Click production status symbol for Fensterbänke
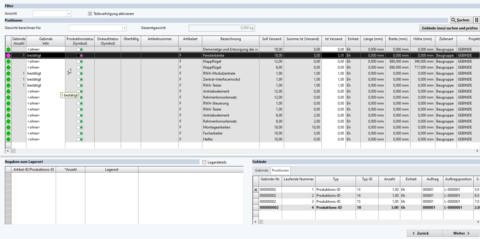The height and width of the screenshot is (239, 480). [x=80, y=55]
